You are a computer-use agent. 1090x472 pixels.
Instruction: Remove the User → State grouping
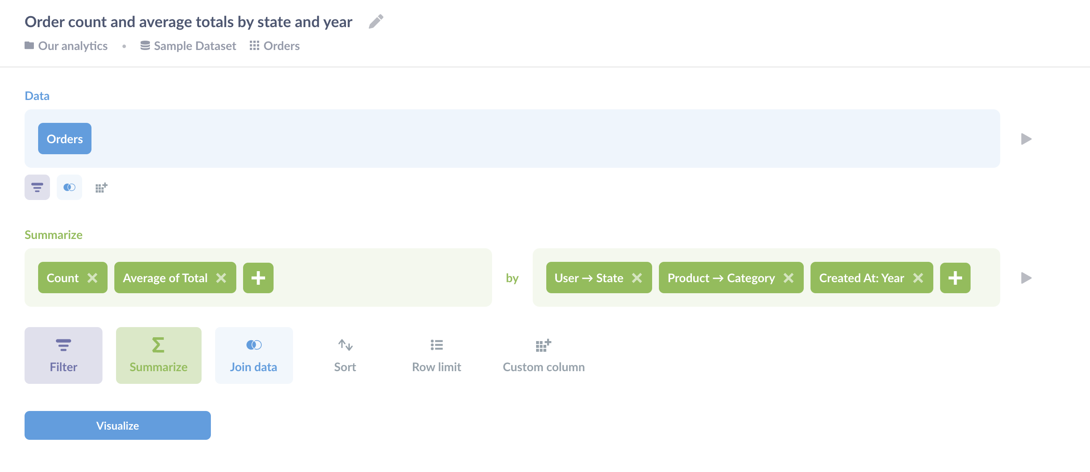(x=637, y=278)
